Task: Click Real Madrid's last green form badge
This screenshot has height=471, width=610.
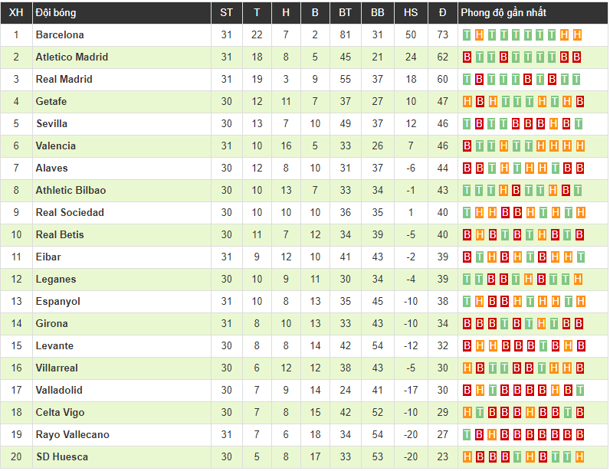Action: [577, 79]
